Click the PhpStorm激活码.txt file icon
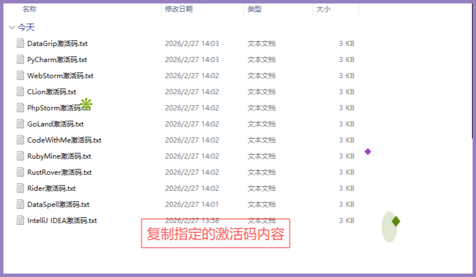 pyautogui.click(x=20, y=108)
